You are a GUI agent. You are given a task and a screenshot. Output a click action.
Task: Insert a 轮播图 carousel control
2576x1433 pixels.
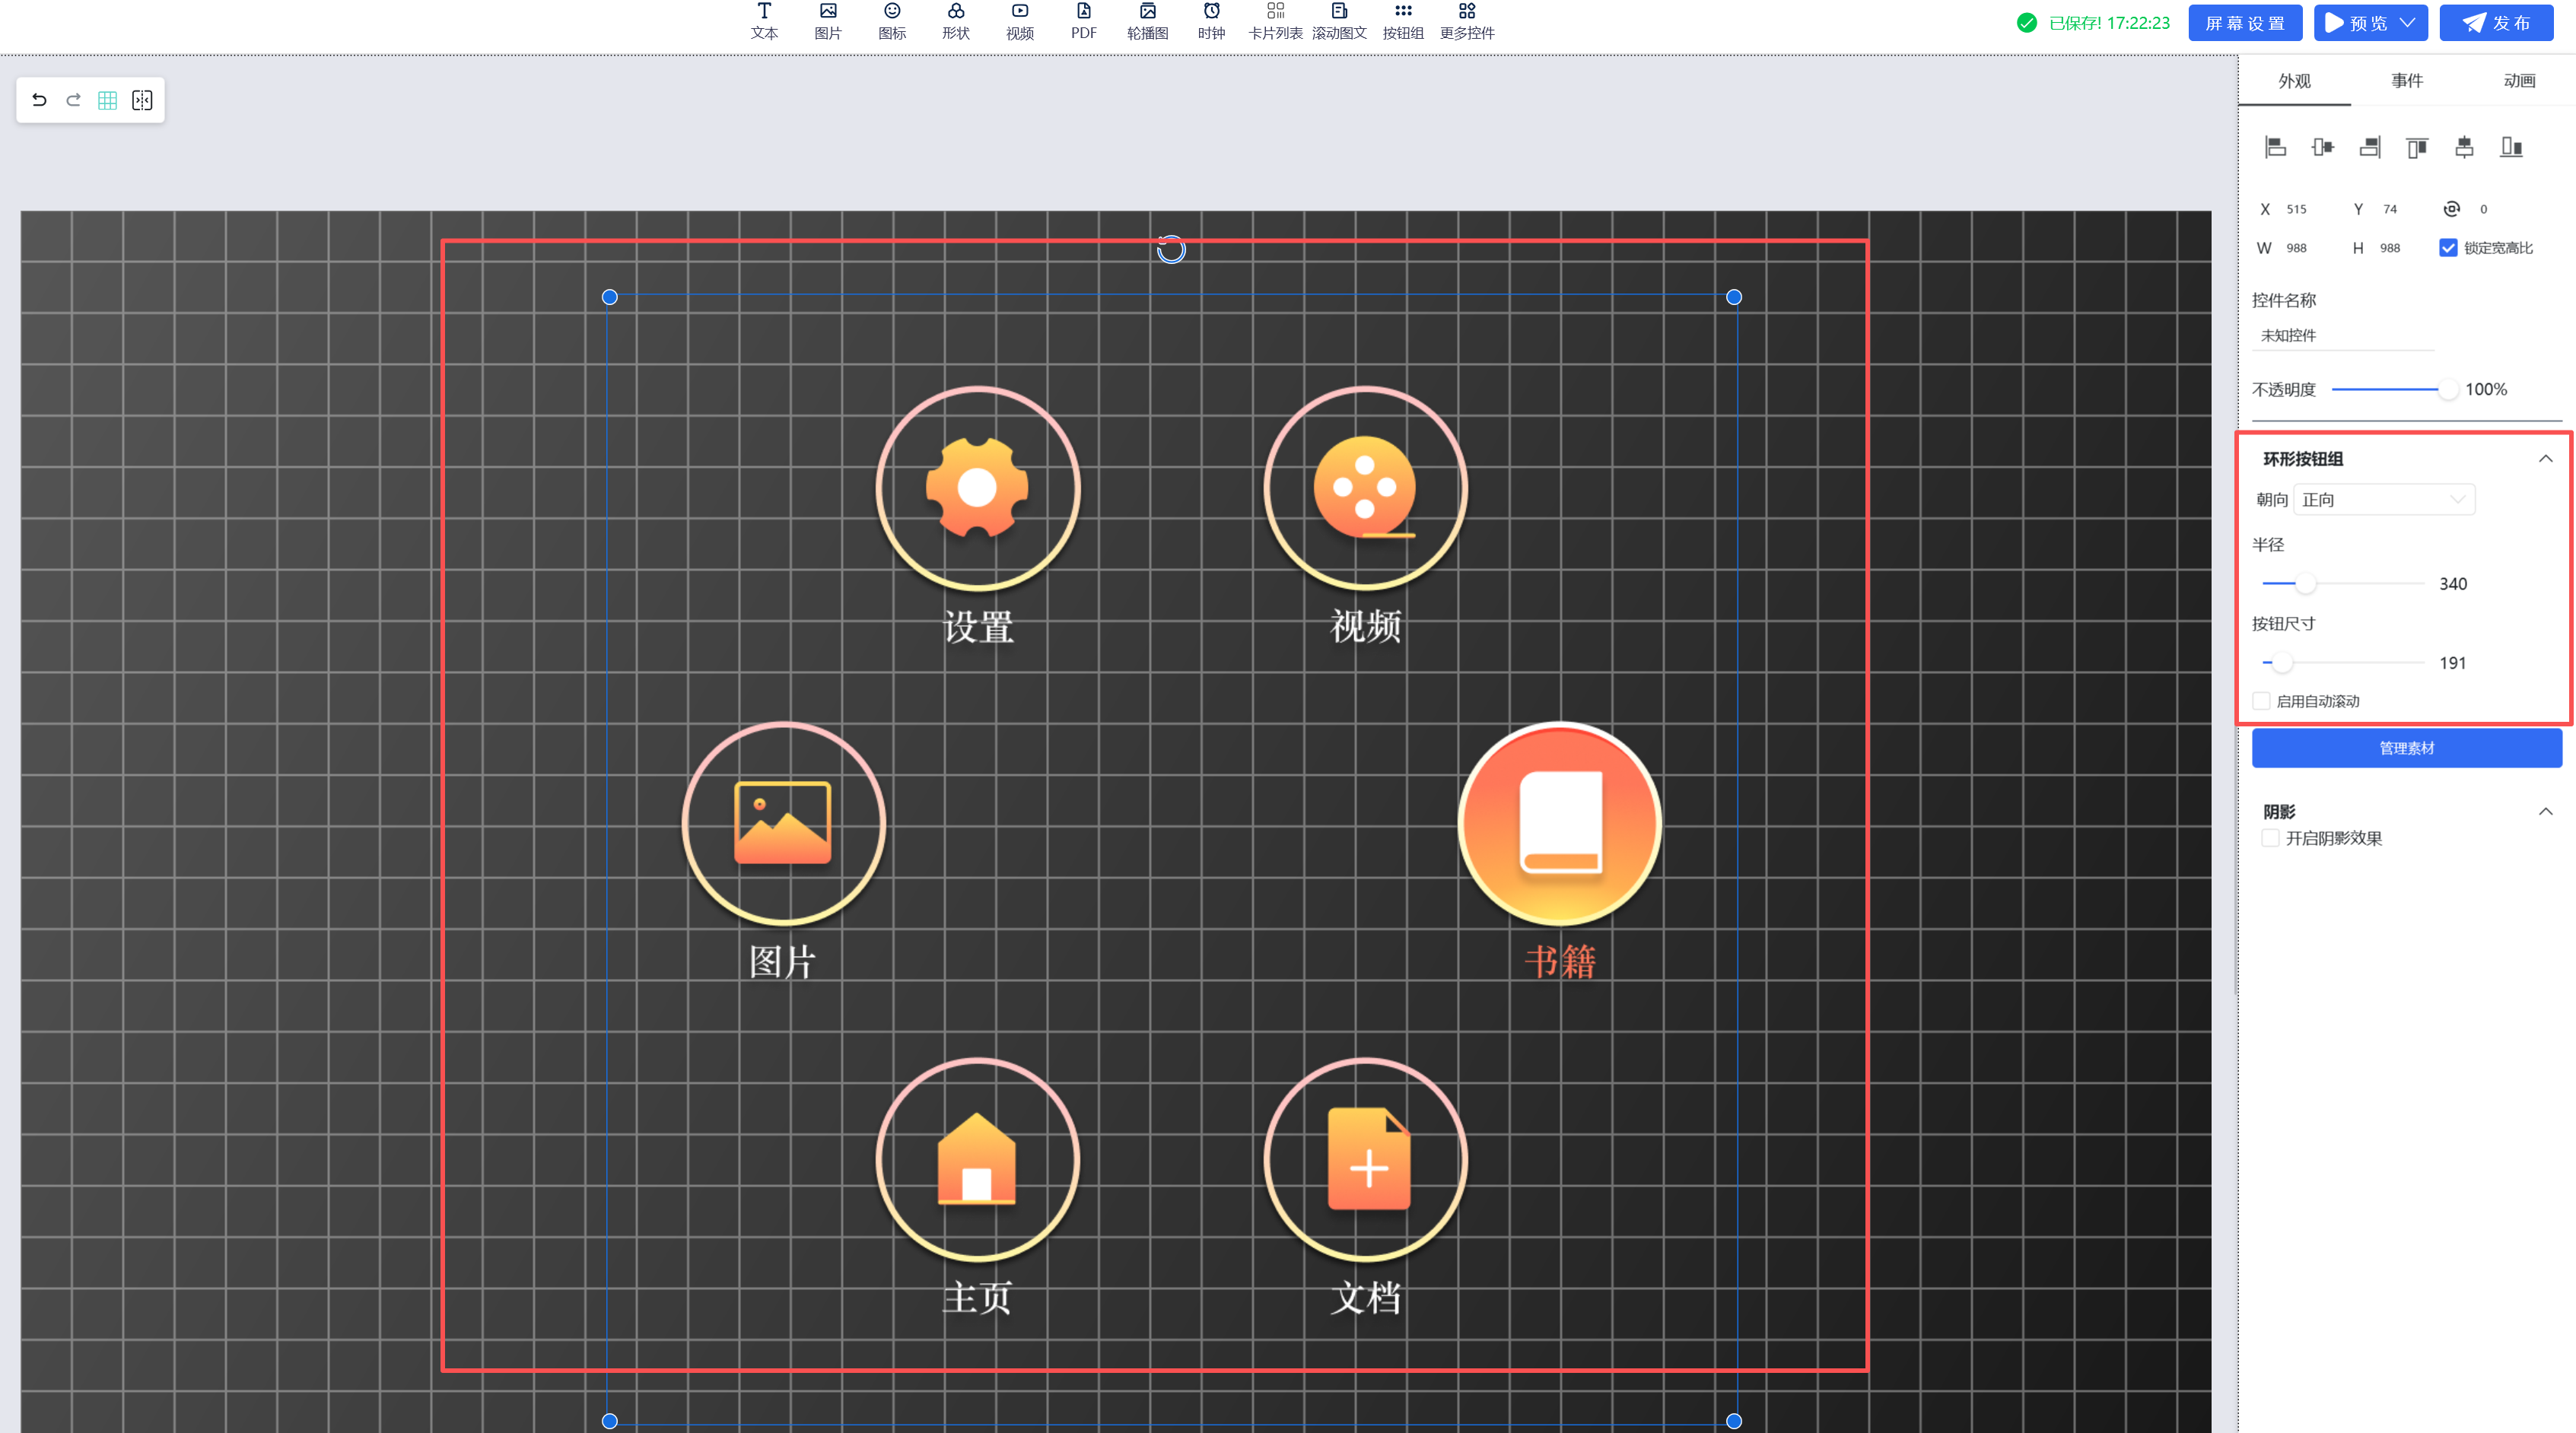coord(1148,21)
